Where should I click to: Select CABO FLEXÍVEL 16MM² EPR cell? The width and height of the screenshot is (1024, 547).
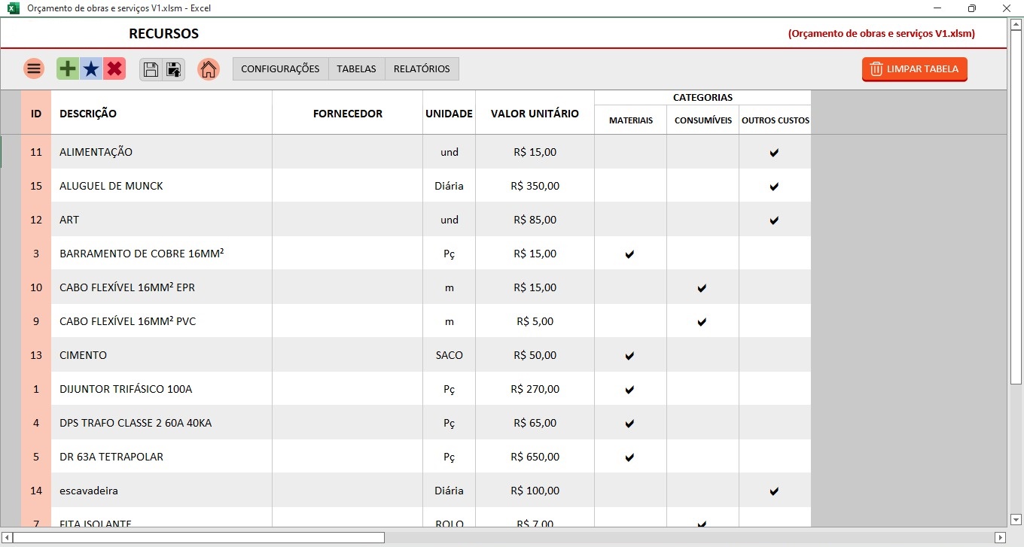(161, 287)
